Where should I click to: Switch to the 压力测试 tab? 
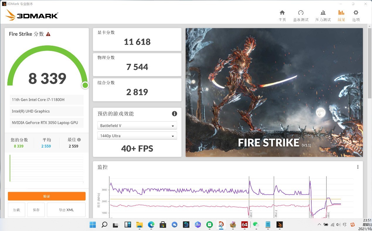323,16
